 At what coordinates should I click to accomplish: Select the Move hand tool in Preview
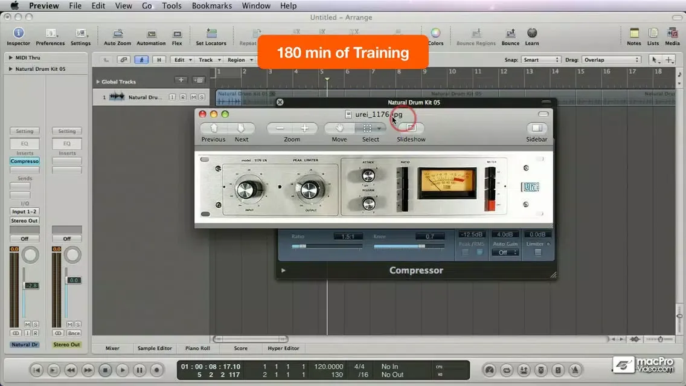(340, 128)
